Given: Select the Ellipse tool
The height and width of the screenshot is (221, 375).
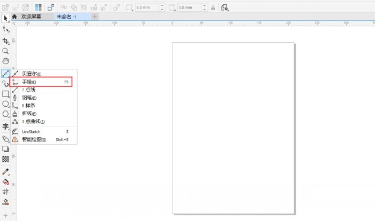Looking at the screenshot, I should coord(5,104).
